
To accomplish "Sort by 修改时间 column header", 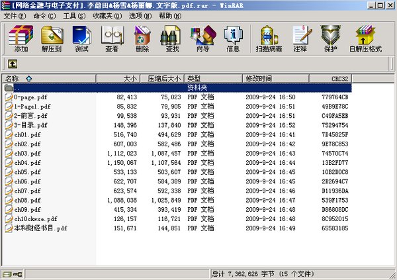I will [x=276, y=79].
